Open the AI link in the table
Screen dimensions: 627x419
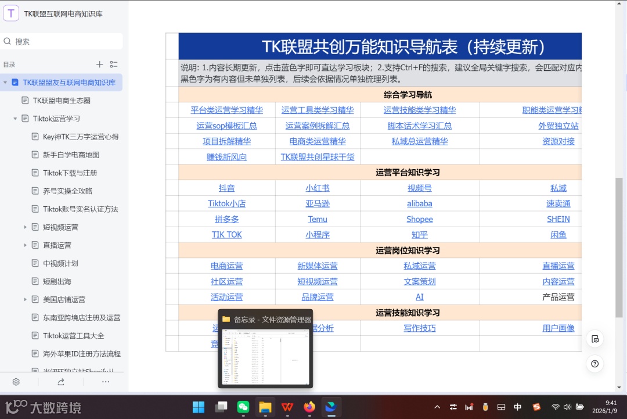pyautogui.click(x=420, y=298)
